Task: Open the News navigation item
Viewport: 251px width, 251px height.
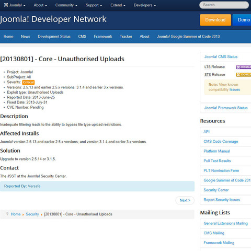Action: point(26,37)
